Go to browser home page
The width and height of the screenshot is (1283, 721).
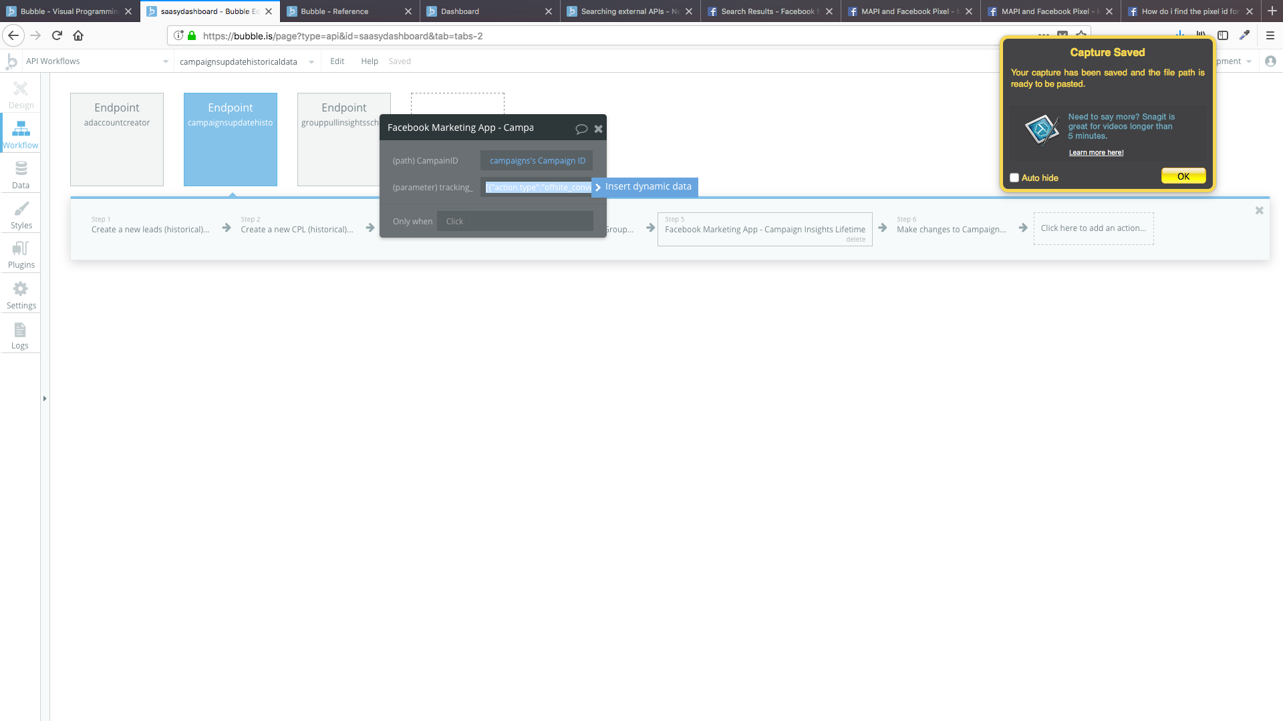(x=78, y=36)
